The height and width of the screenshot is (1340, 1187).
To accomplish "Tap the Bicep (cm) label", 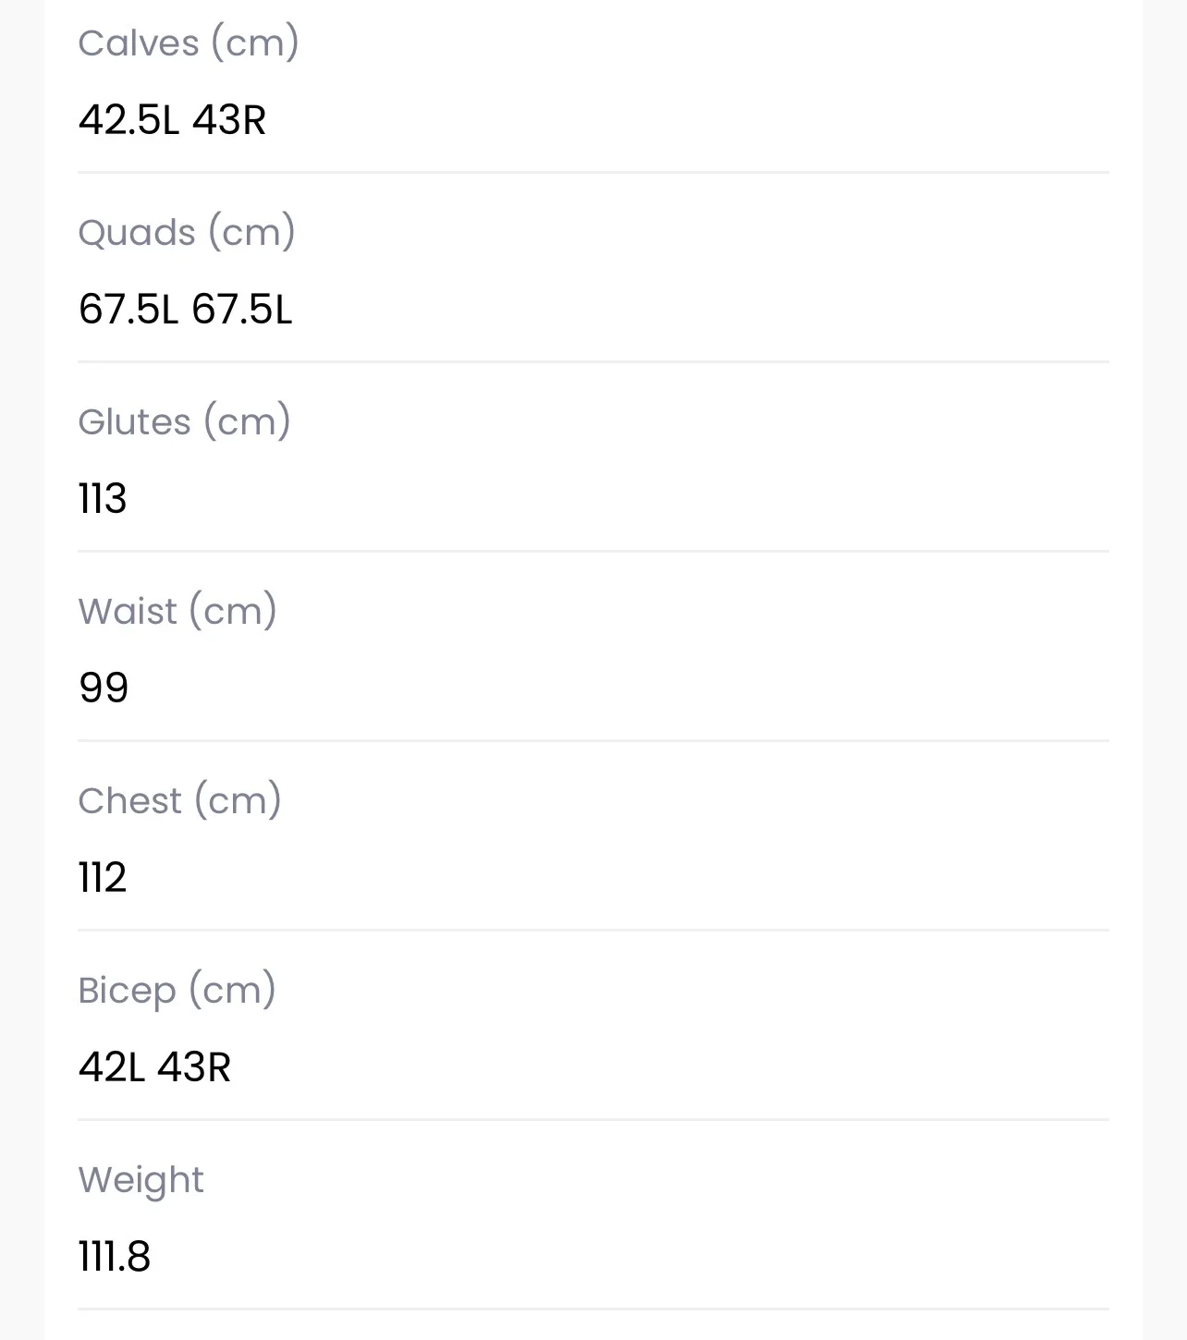I will pyautogui.click(x=177, y=990).
